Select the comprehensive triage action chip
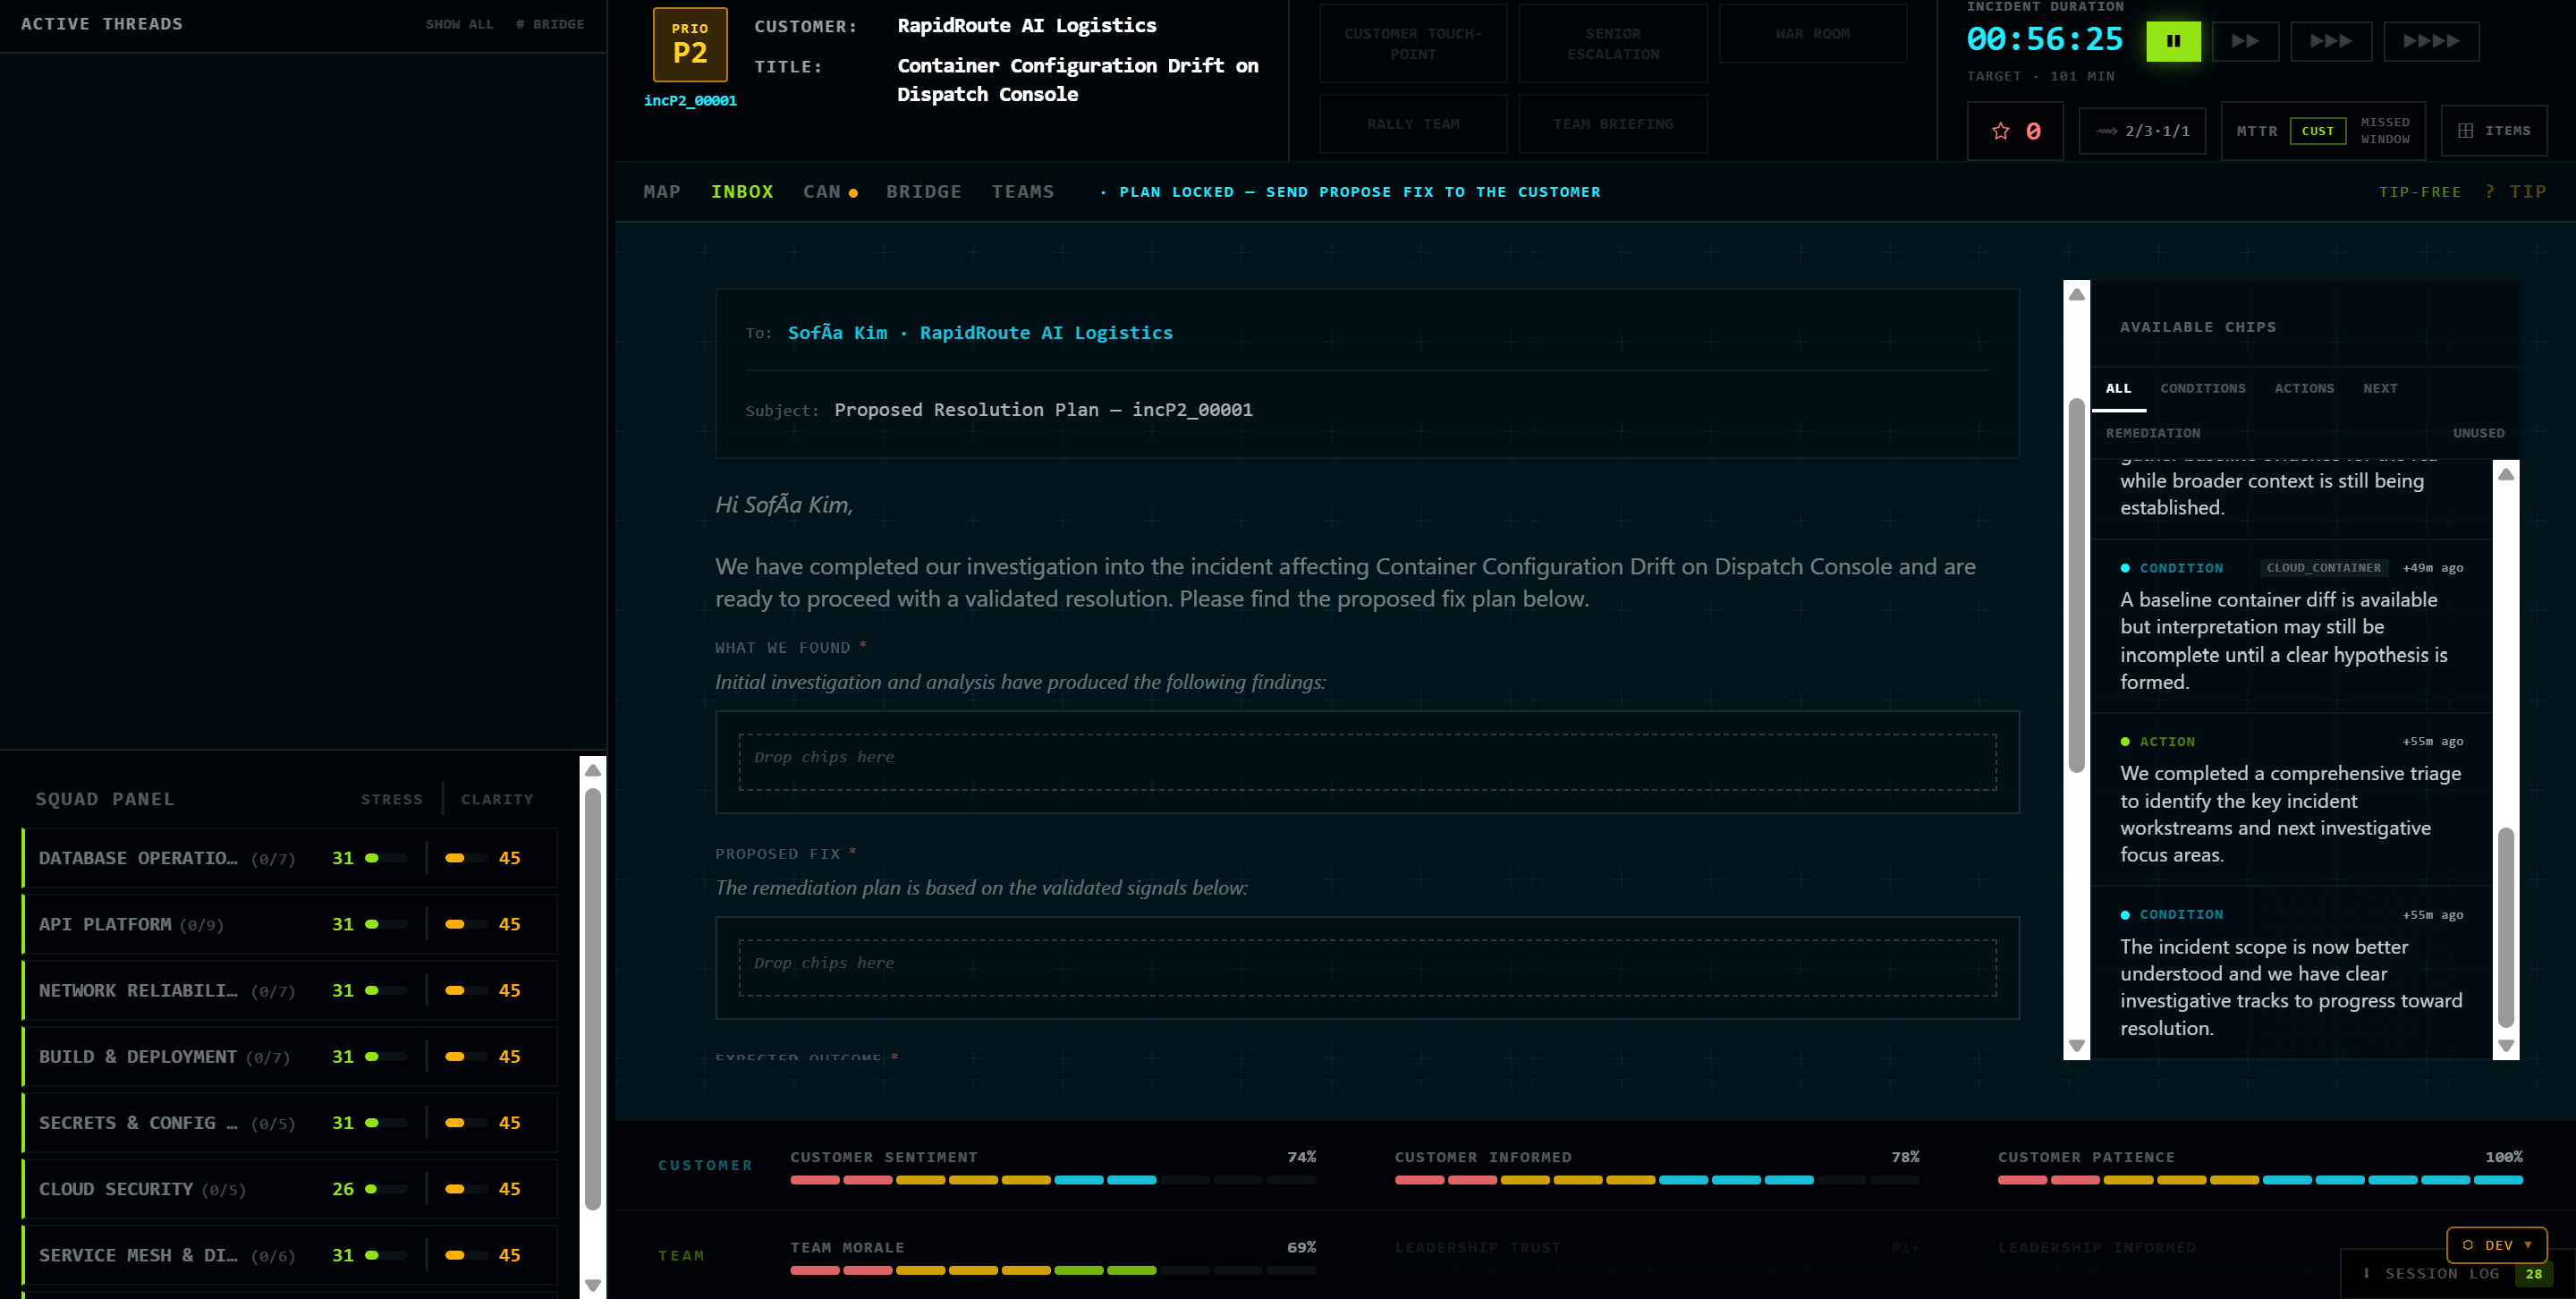2576x1299 pixels. [2290, 799]
